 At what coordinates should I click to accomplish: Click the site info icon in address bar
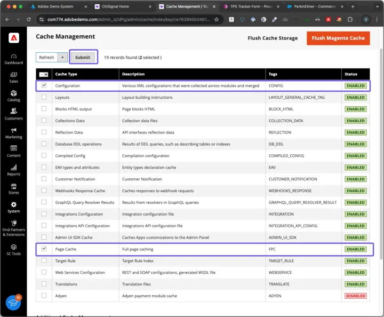[x=42, y=20]
